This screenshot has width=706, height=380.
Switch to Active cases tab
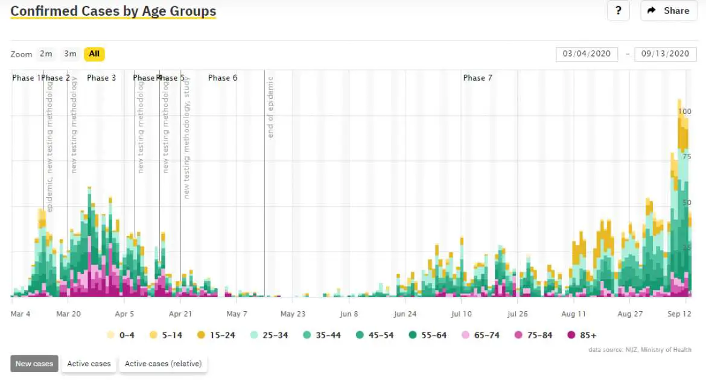(89, 364)
